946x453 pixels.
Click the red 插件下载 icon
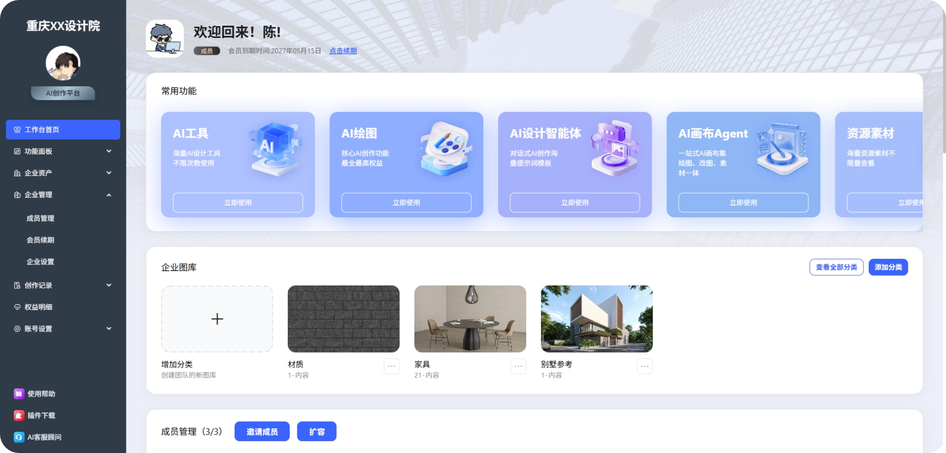(19, 415)
